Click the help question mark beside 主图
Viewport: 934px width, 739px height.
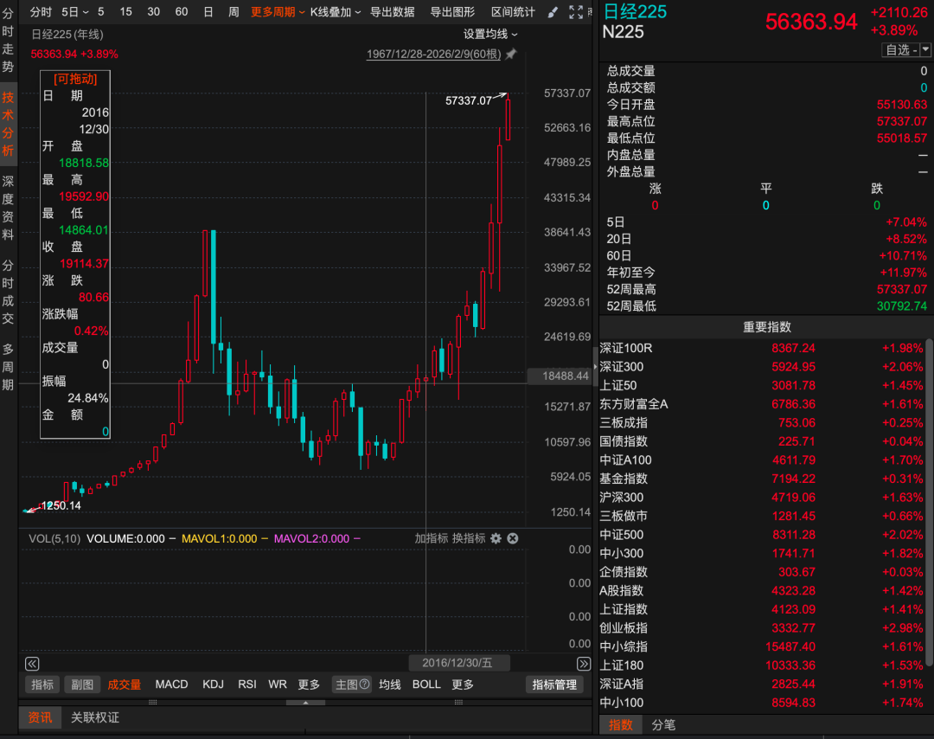pyautogui.click(x=365, y=684)
